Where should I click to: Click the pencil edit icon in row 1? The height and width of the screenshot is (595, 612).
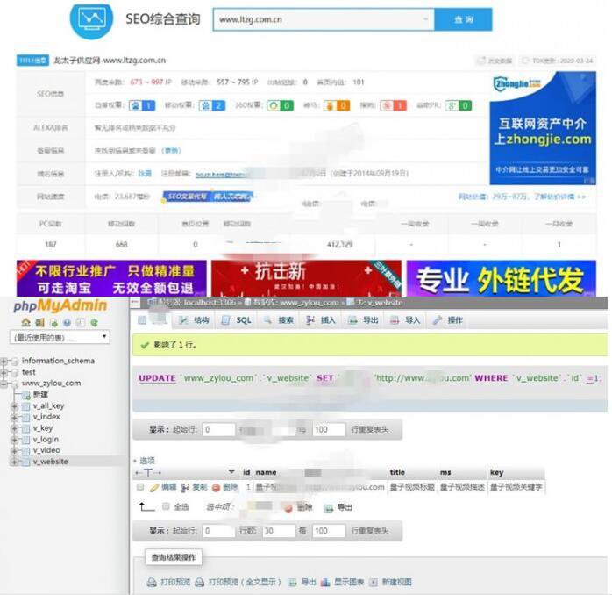tap(154, 487)
